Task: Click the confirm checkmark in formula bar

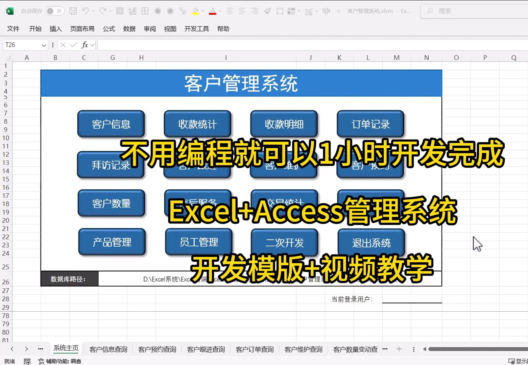Action: click(x=73, y=45)
